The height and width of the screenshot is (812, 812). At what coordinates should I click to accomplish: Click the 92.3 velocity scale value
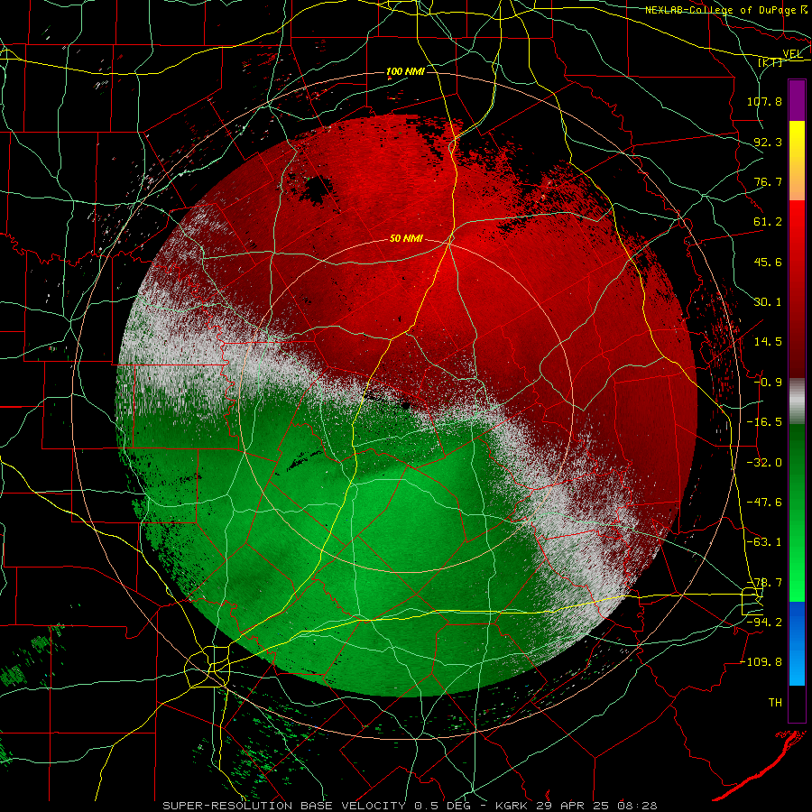[768, 142]
